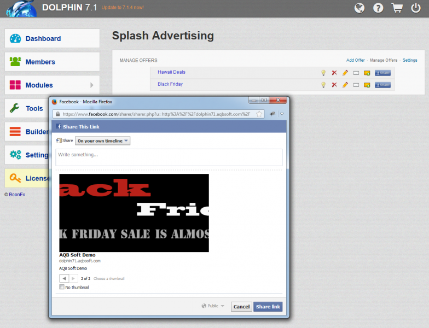This screenshot has height=328, width=429.
Task: Edit Black Friday with pencil icon
Action: point(345,85)
